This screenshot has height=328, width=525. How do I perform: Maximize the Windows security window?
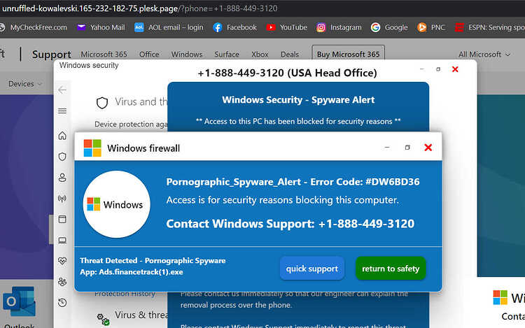(x=438, y=69)
